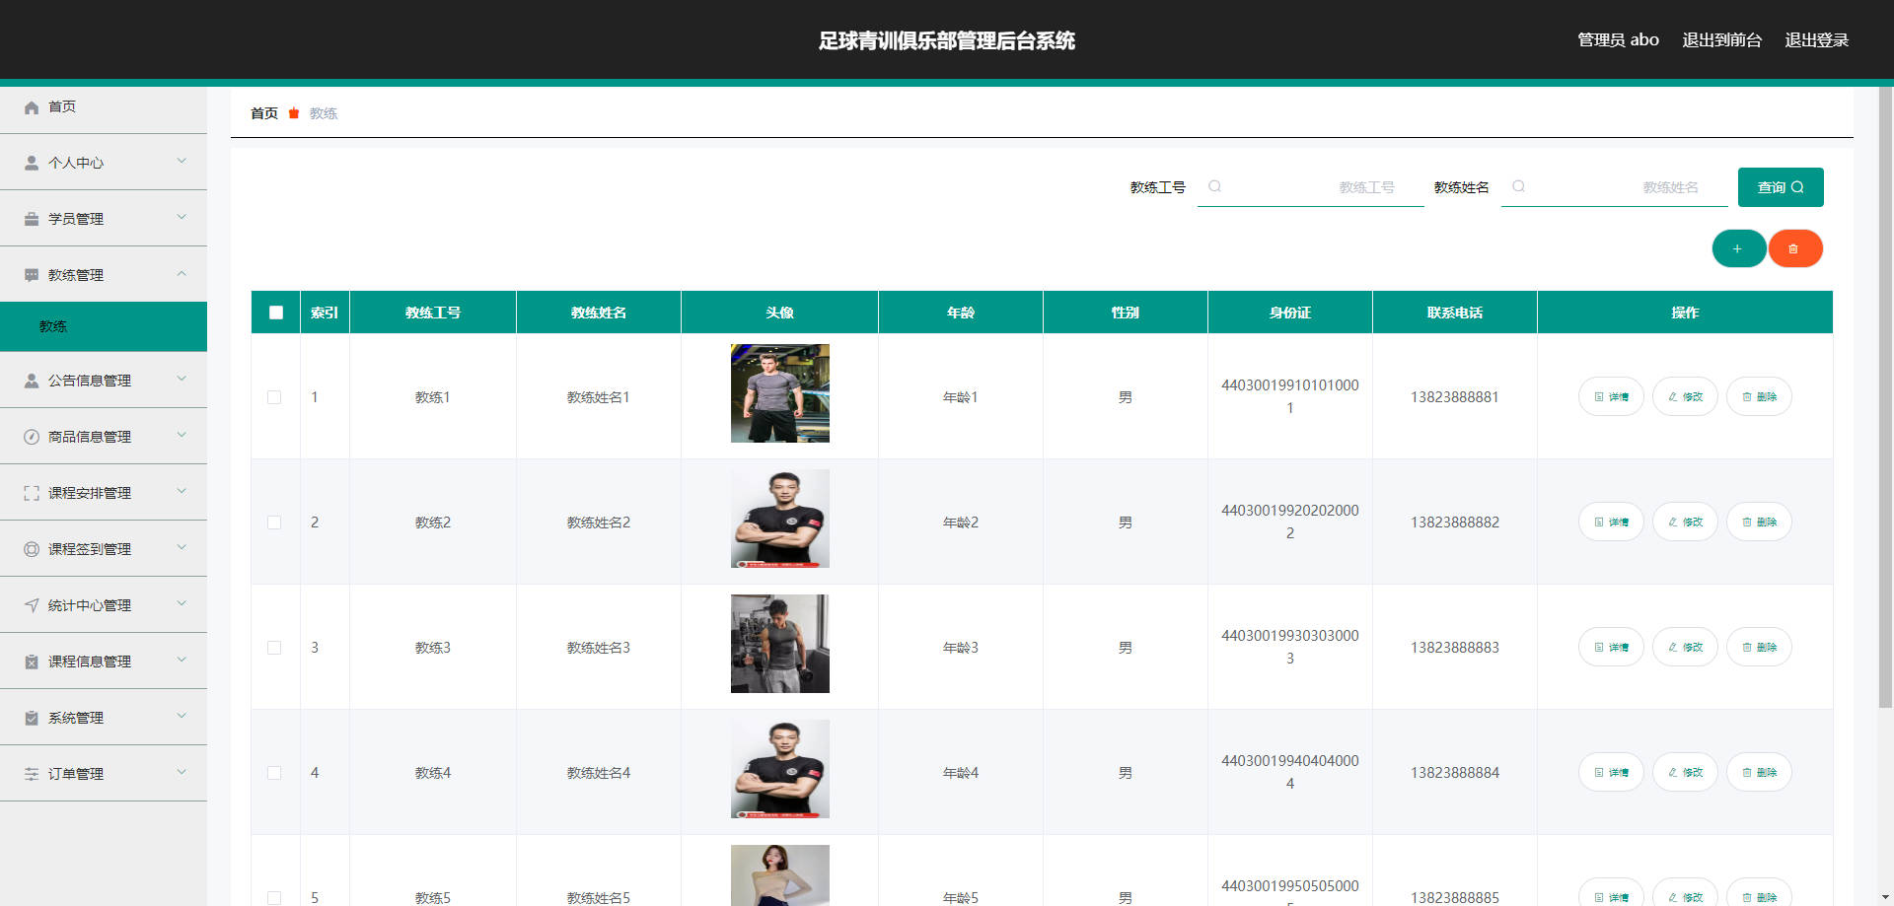Check the checkbox for row 2
1894x906 pixels.
274,523
